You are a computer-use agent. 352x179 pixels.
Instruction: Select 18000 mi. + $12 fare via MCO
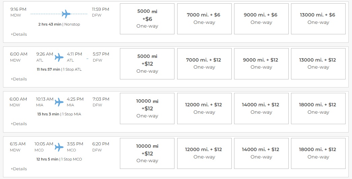[318, 153]
